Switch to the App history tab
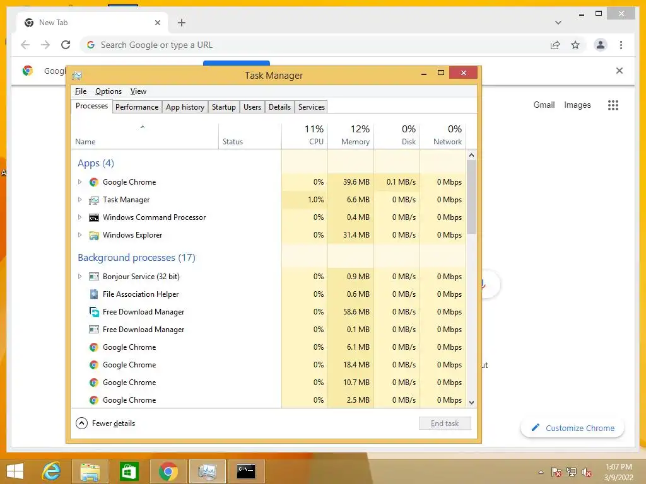Screen dimensions: 646x484 [x=185, y=107]
